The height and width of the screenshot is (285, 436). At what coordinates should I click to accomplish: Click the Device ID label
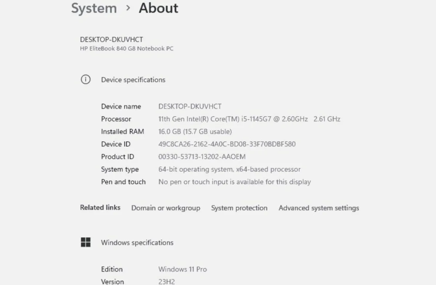tap(116, 144)
